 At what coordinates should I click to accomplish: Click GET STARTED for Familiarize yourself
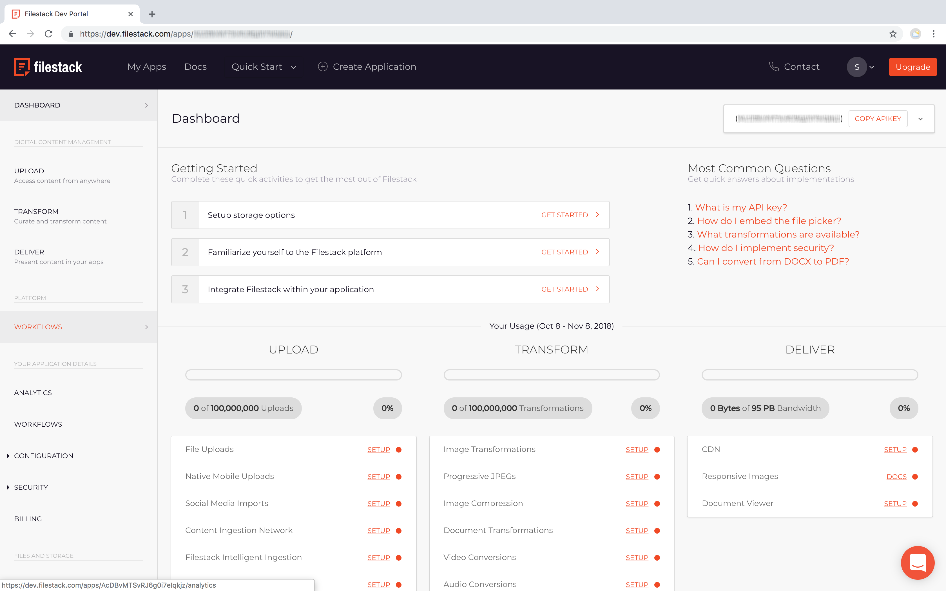tap(565, 252)
